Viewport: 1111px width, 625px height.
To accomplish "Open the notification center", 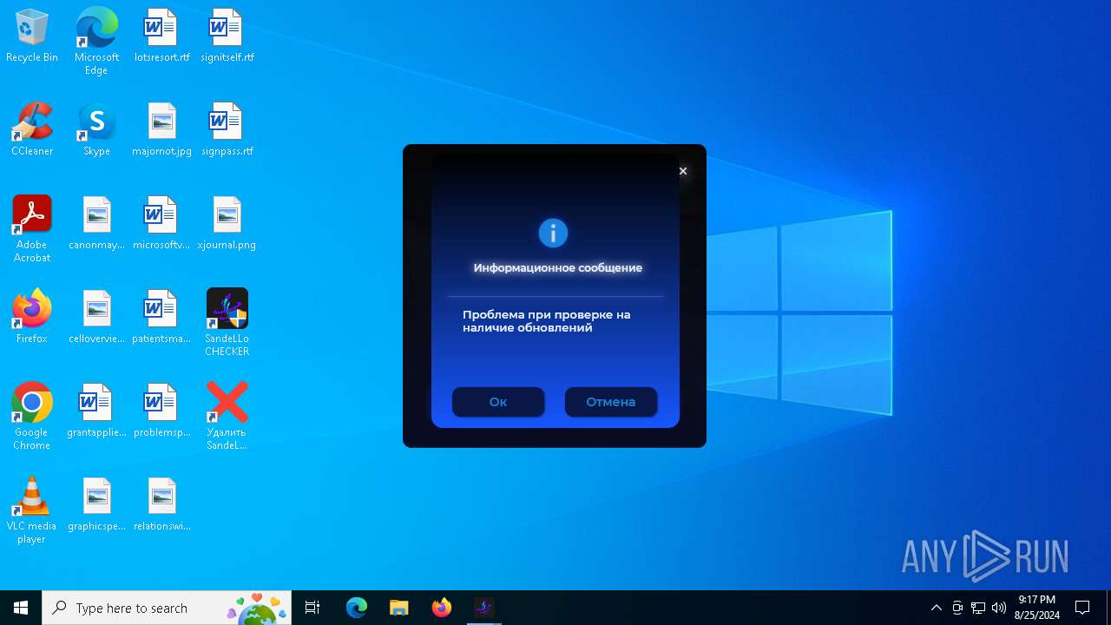I will [1082, 608].
